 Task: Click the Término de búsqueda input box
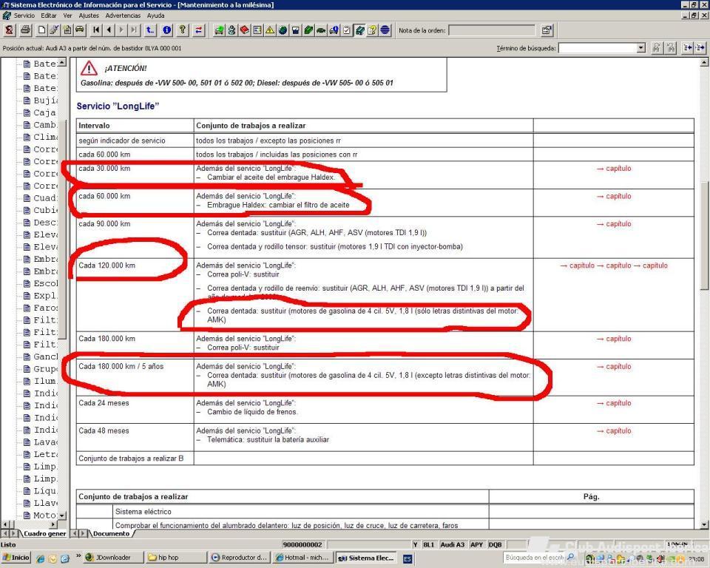point(598,47)
